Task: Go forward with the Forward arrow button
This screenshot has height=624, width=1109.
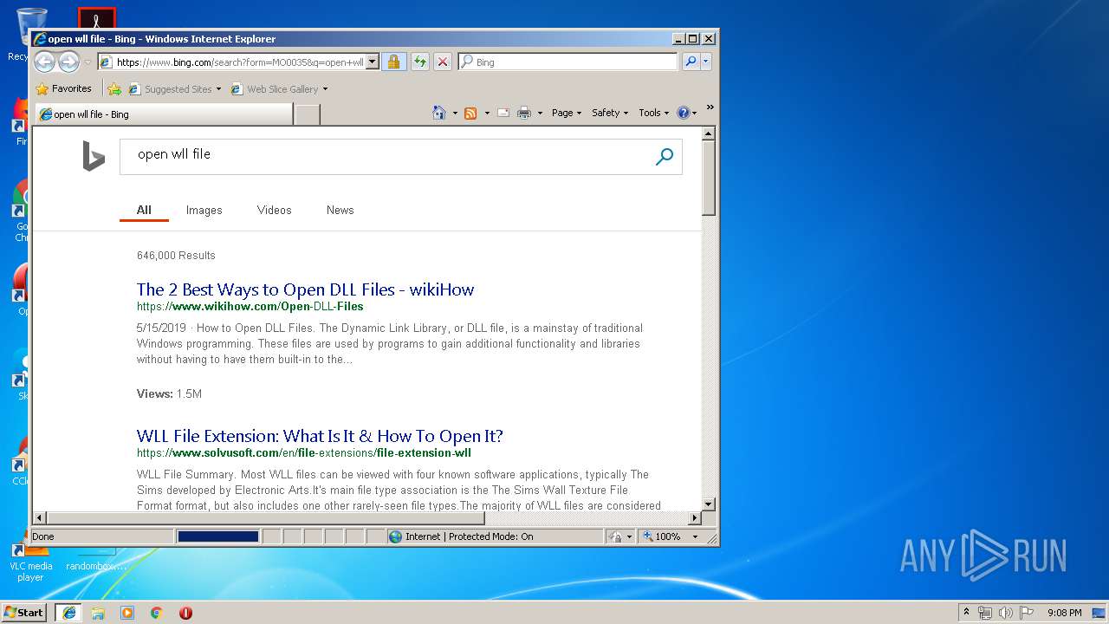Action: [68, 62]
